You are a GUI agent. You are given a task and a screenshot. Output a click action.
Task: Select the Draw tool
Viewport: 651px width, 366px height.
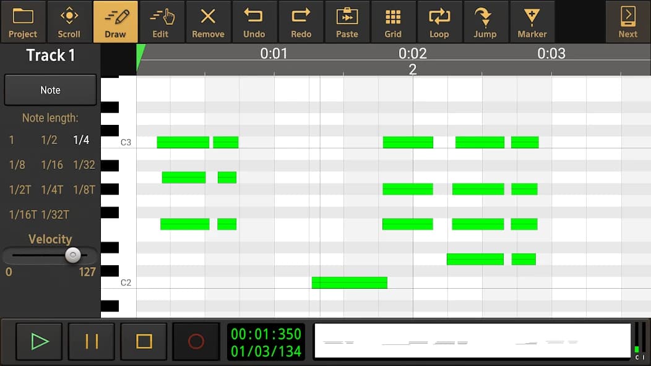(x=115, y=22)
